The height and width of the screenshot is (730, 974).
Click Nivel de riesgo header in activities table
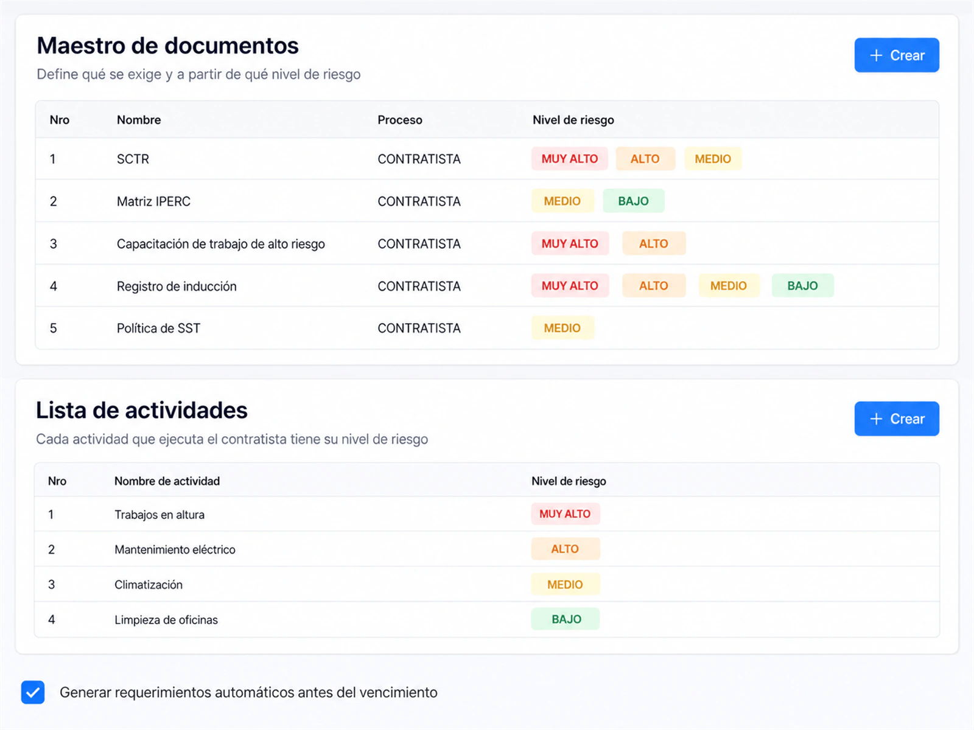click(x=569, y=481)
